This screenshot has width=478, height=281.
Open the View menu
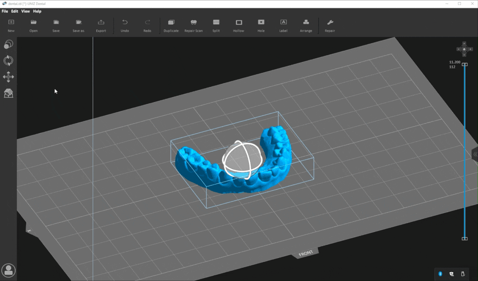(26, 11)
